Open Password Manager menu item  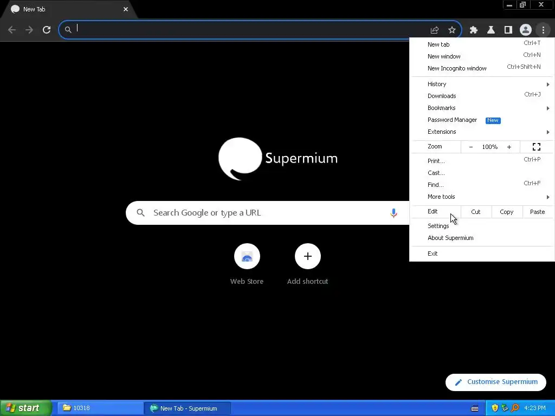482,120
